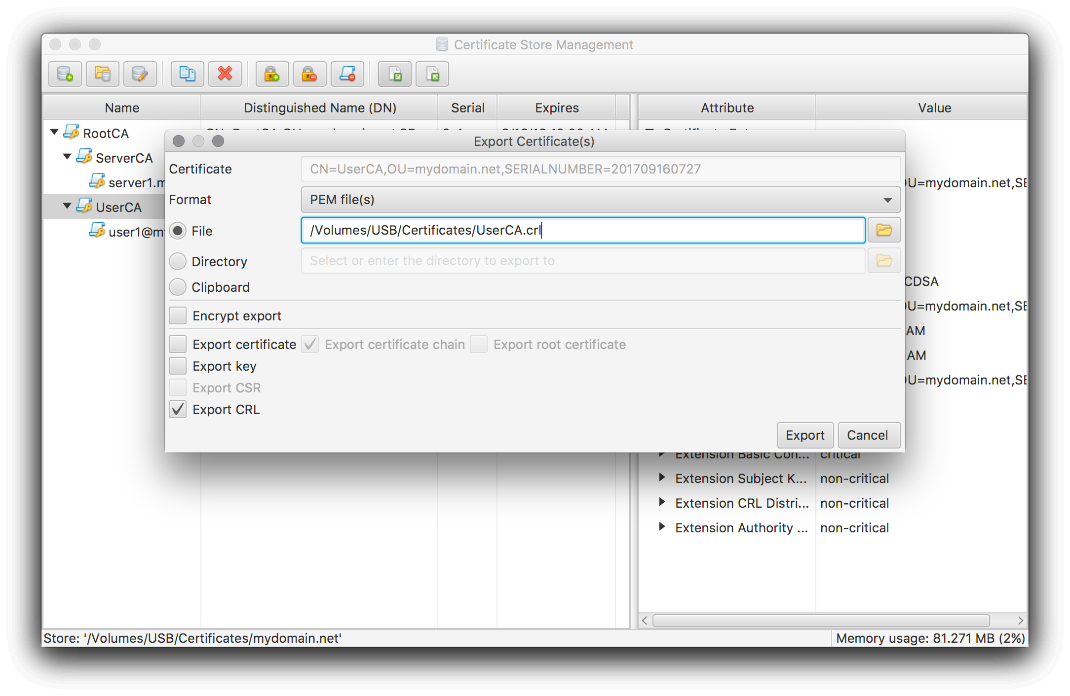The width and height of the screenshot is (1070, 696).
Task: Click the unlock icon in toolbar
Action: coord(307,75)
